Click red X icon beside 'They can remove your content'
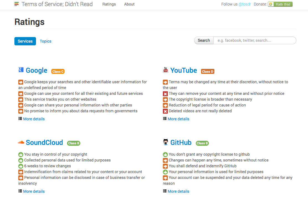 pyautogui.click(x=165, y=94)
